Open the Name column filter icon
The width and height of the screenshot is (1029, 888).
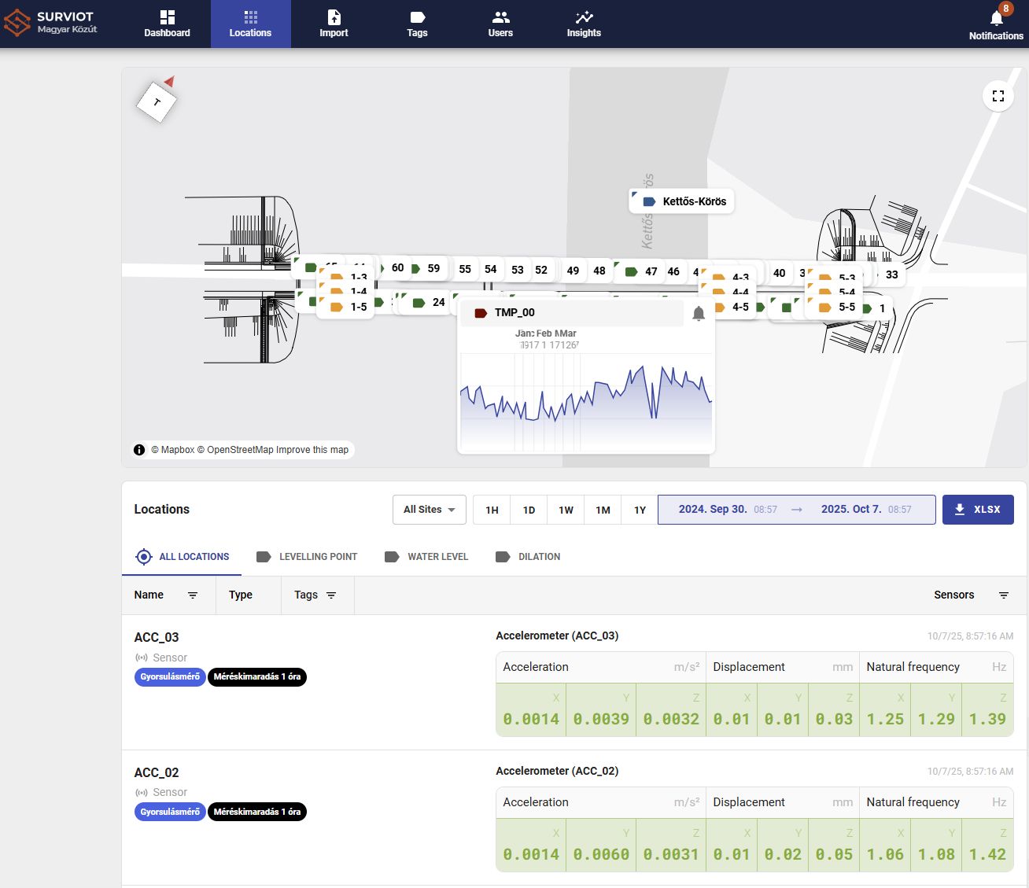pos(193,595)
